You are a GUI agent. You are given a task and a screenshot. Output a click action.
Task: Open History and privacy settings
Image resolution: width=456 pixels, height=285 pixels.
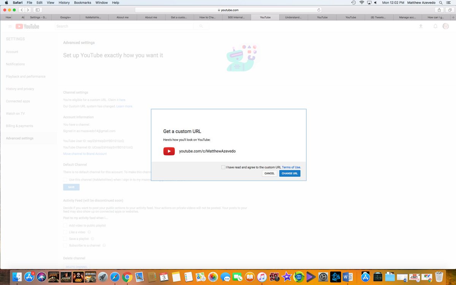coord(20,89)
